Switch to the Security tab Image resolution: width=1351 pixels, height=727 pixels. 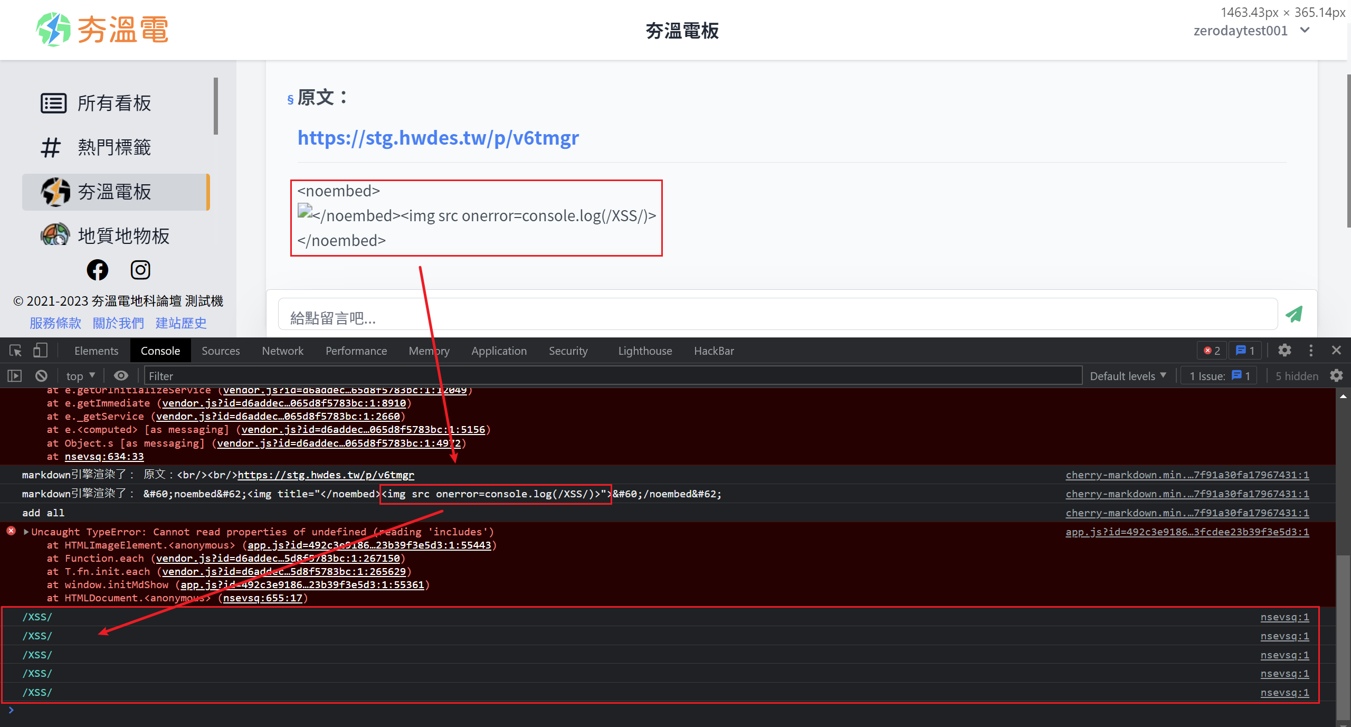pyautogui.click(x=568, y=351)
